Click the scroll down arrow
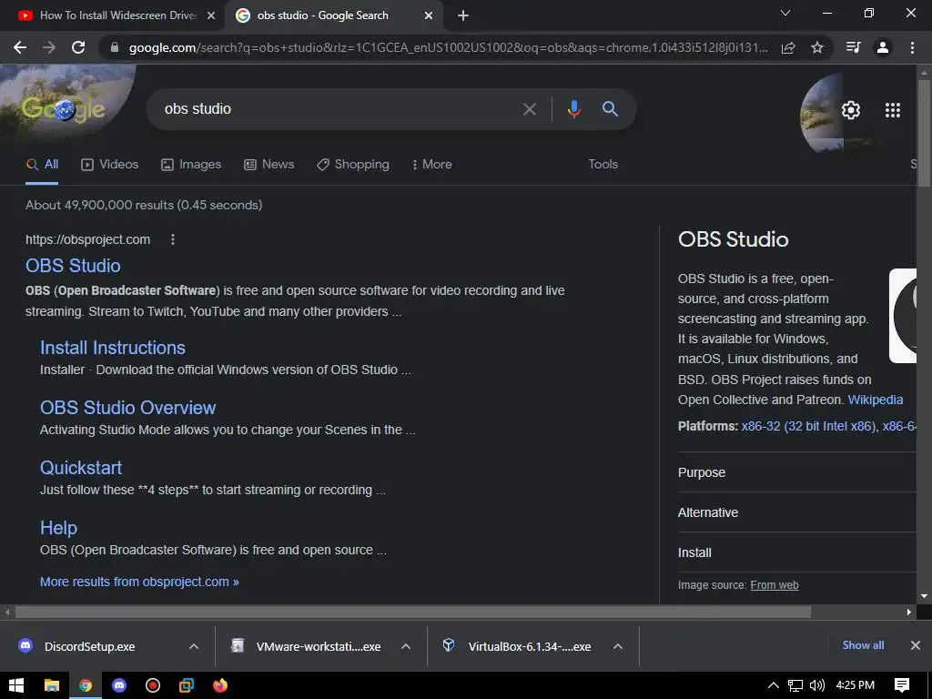Viewport: 932px width, 699px height. (924, 596)
